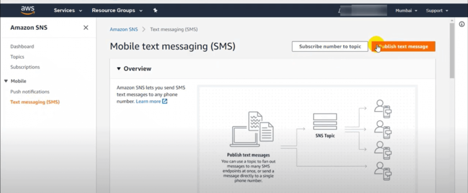Click Publish text message button
The width and height of the screenshot is (468, 193).
(404, 47)
